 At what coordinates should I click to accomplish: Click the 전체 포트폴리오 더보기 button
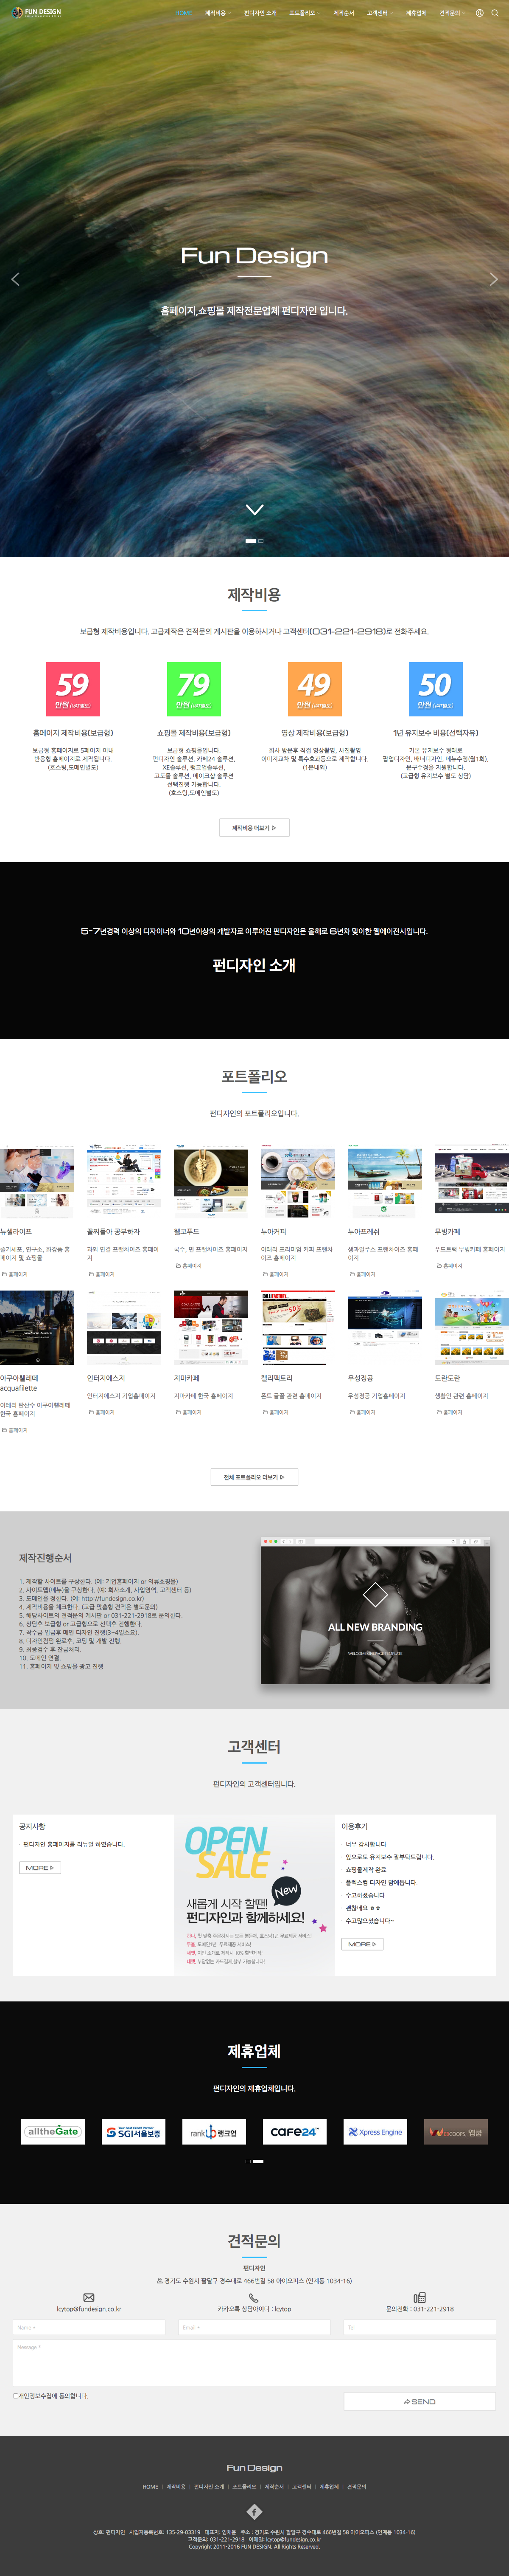[255, 1477]
